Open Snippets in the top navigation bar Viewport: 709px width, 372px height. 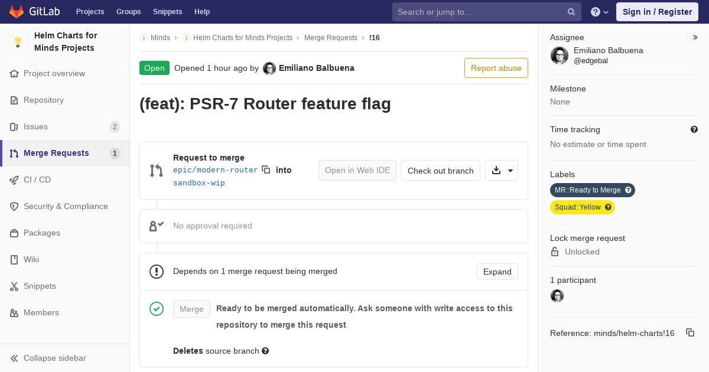pyautogui.click(x=167, y=12)
